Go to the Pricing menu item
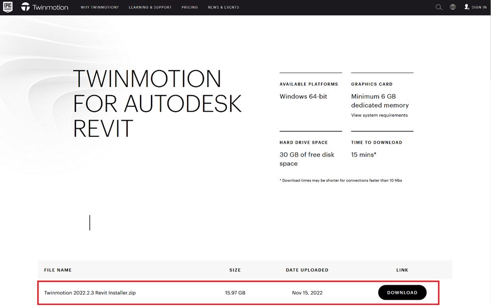This screenshot has height=306, width=491. pyautogui.click(x=190, y=7)
